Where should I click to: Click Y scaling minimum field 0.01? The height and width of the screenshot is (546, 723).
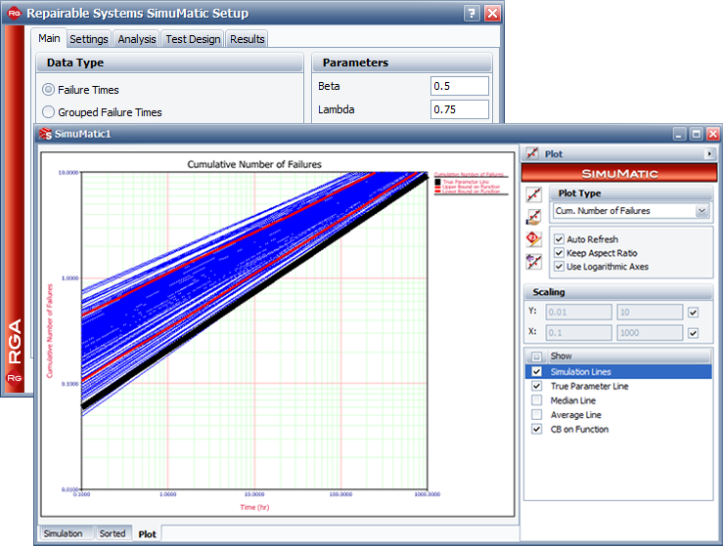(578, 313)
